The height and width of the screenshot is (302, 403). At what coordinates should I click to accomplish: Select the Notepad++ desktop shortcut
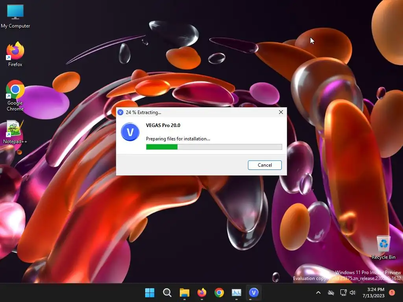click(x=15, y=132)
